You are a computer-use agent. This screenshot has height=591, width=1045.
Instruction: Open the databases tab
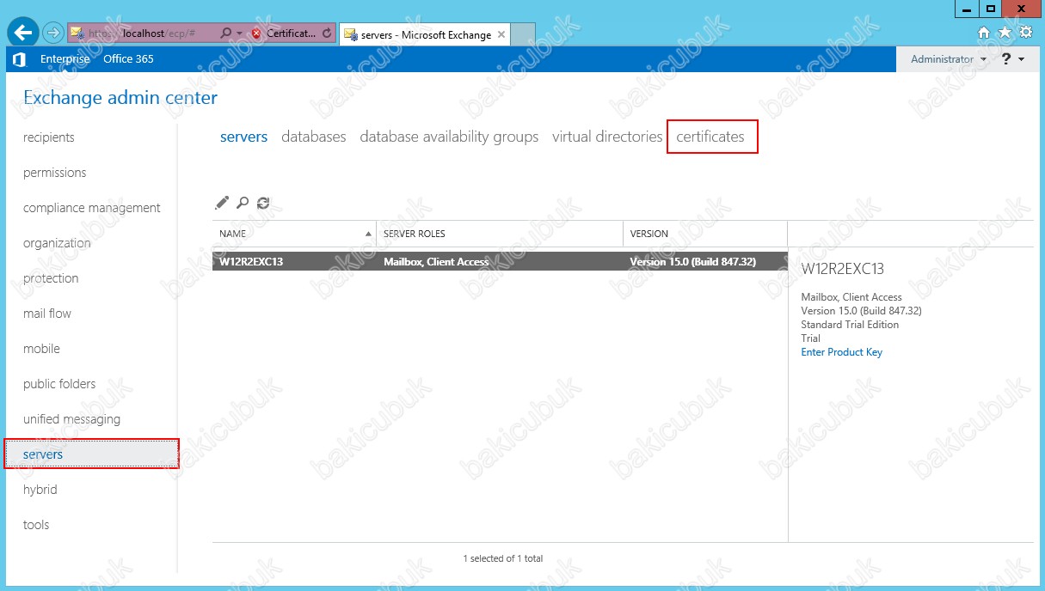(314, 137)
